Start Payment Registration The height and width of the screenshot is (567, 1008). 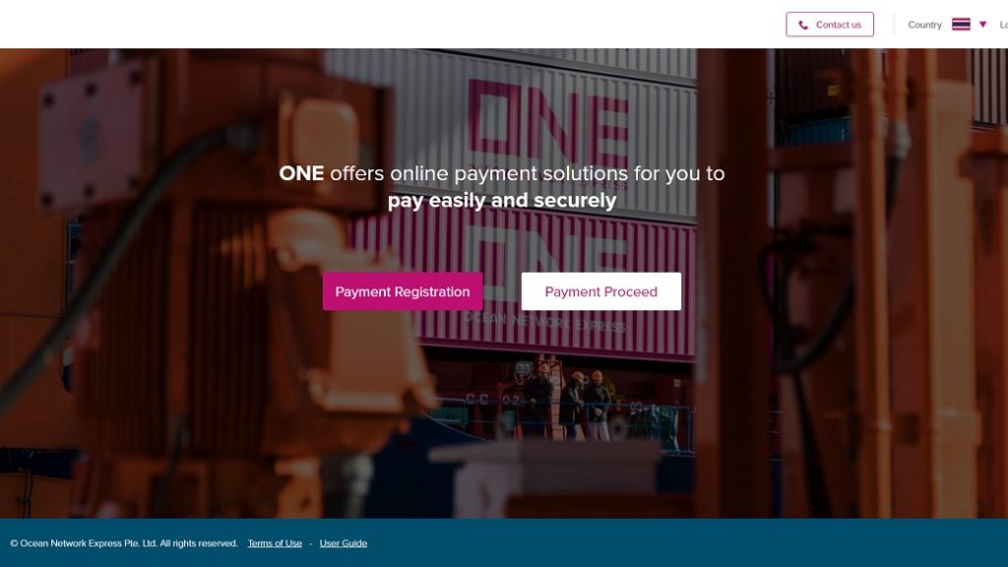point(403,291)
